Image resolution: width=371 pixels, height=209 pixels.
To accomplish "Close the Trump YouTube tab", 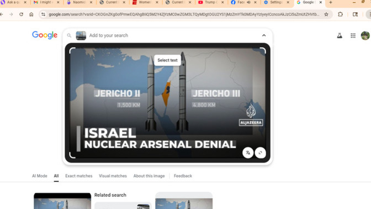I will [222, 2].
